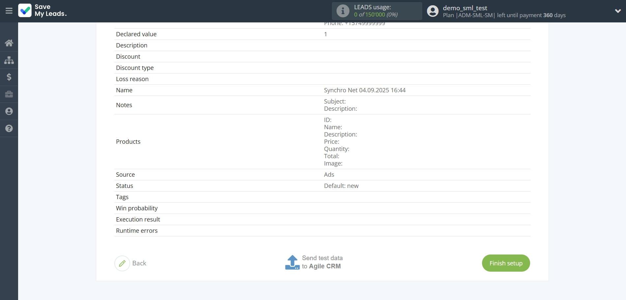Click the account avatar icon

(433, 11)
